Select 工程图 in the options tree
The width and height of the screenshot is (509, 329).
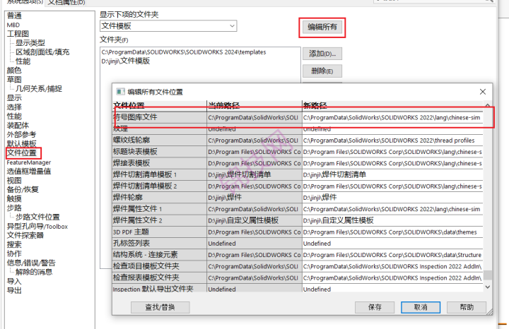(x=18, y=34)
